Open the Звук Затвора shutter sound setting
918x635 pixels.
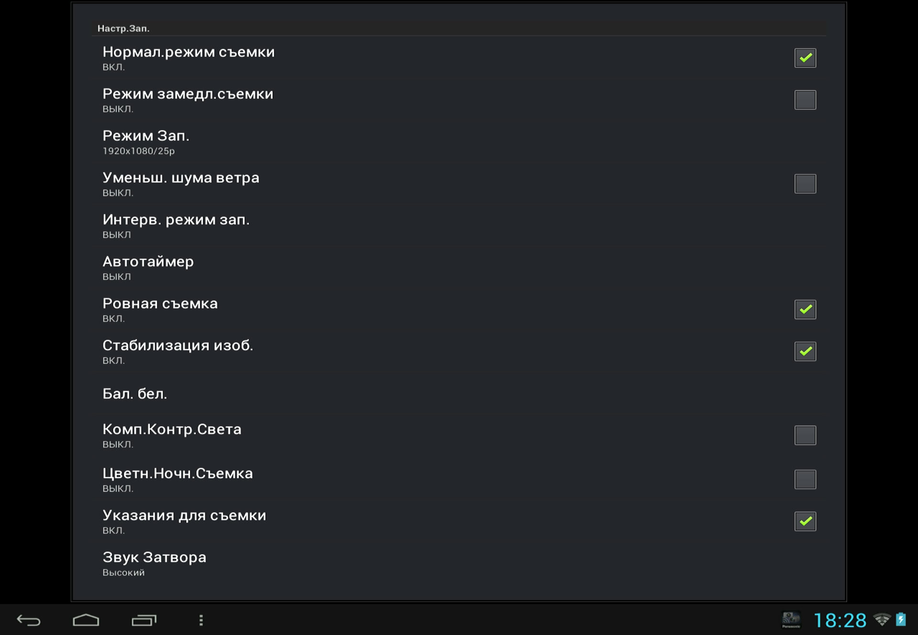[x=154, y=563]
